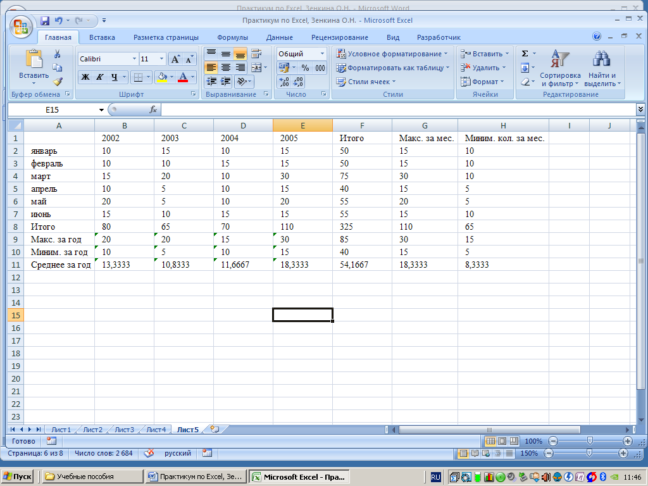Click the Clear eraser icon

525,82
